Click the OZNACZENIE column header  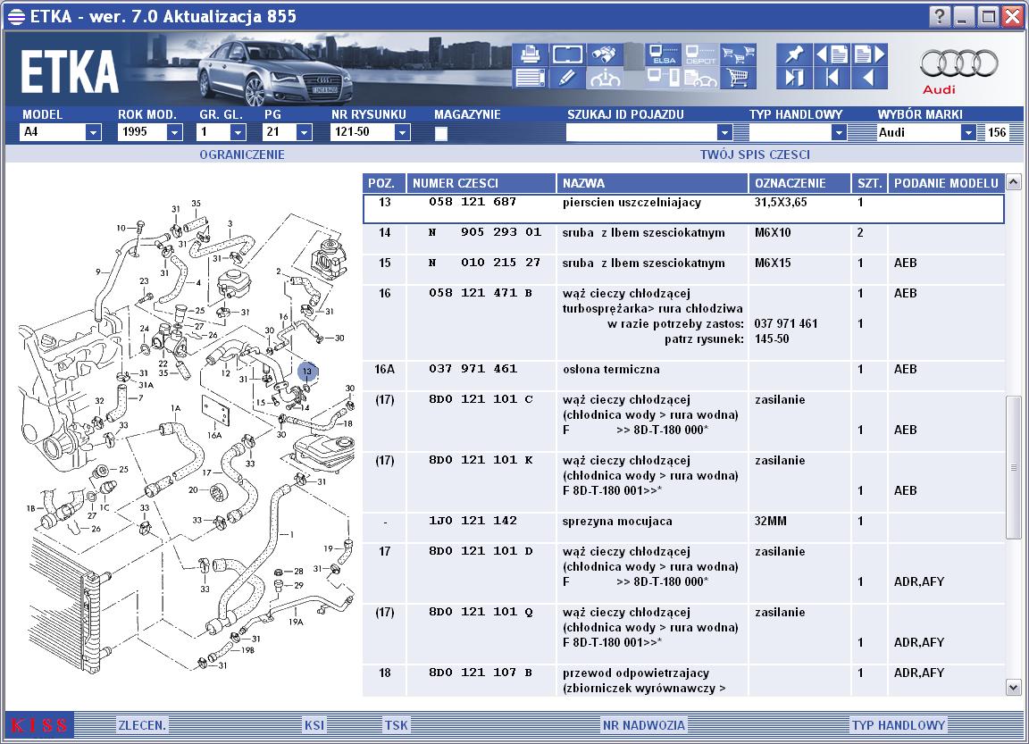[x=800, y=183]
